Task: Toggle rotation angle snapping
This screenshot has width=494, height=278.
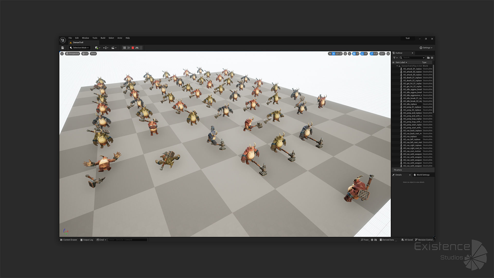Action: click(x=362, y=54)
